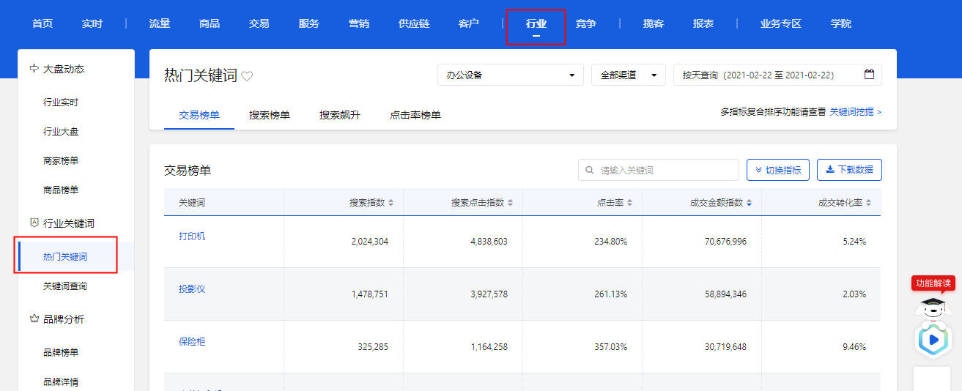Focus the 请输入关键词 search field
The height and width of the screenshot is (391, 962).
click(659, 170)
